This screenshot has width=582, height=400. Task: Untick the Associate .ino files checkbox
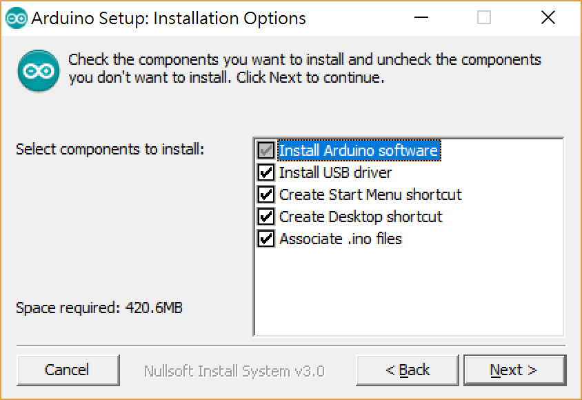[x=265, y=239]
